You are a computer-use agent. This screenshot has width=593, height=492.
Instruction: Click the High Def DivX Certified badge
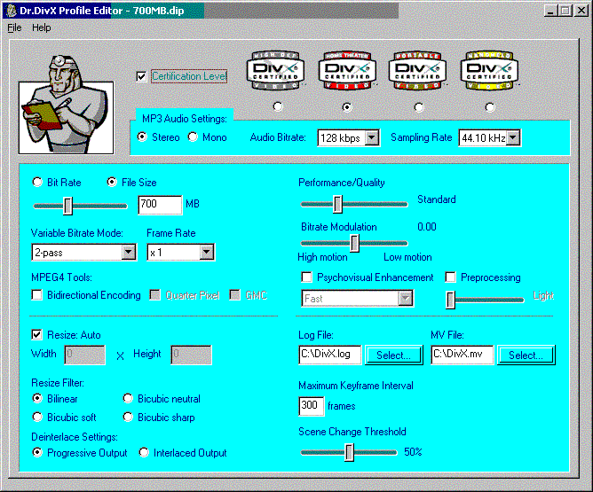click(276, 71)
